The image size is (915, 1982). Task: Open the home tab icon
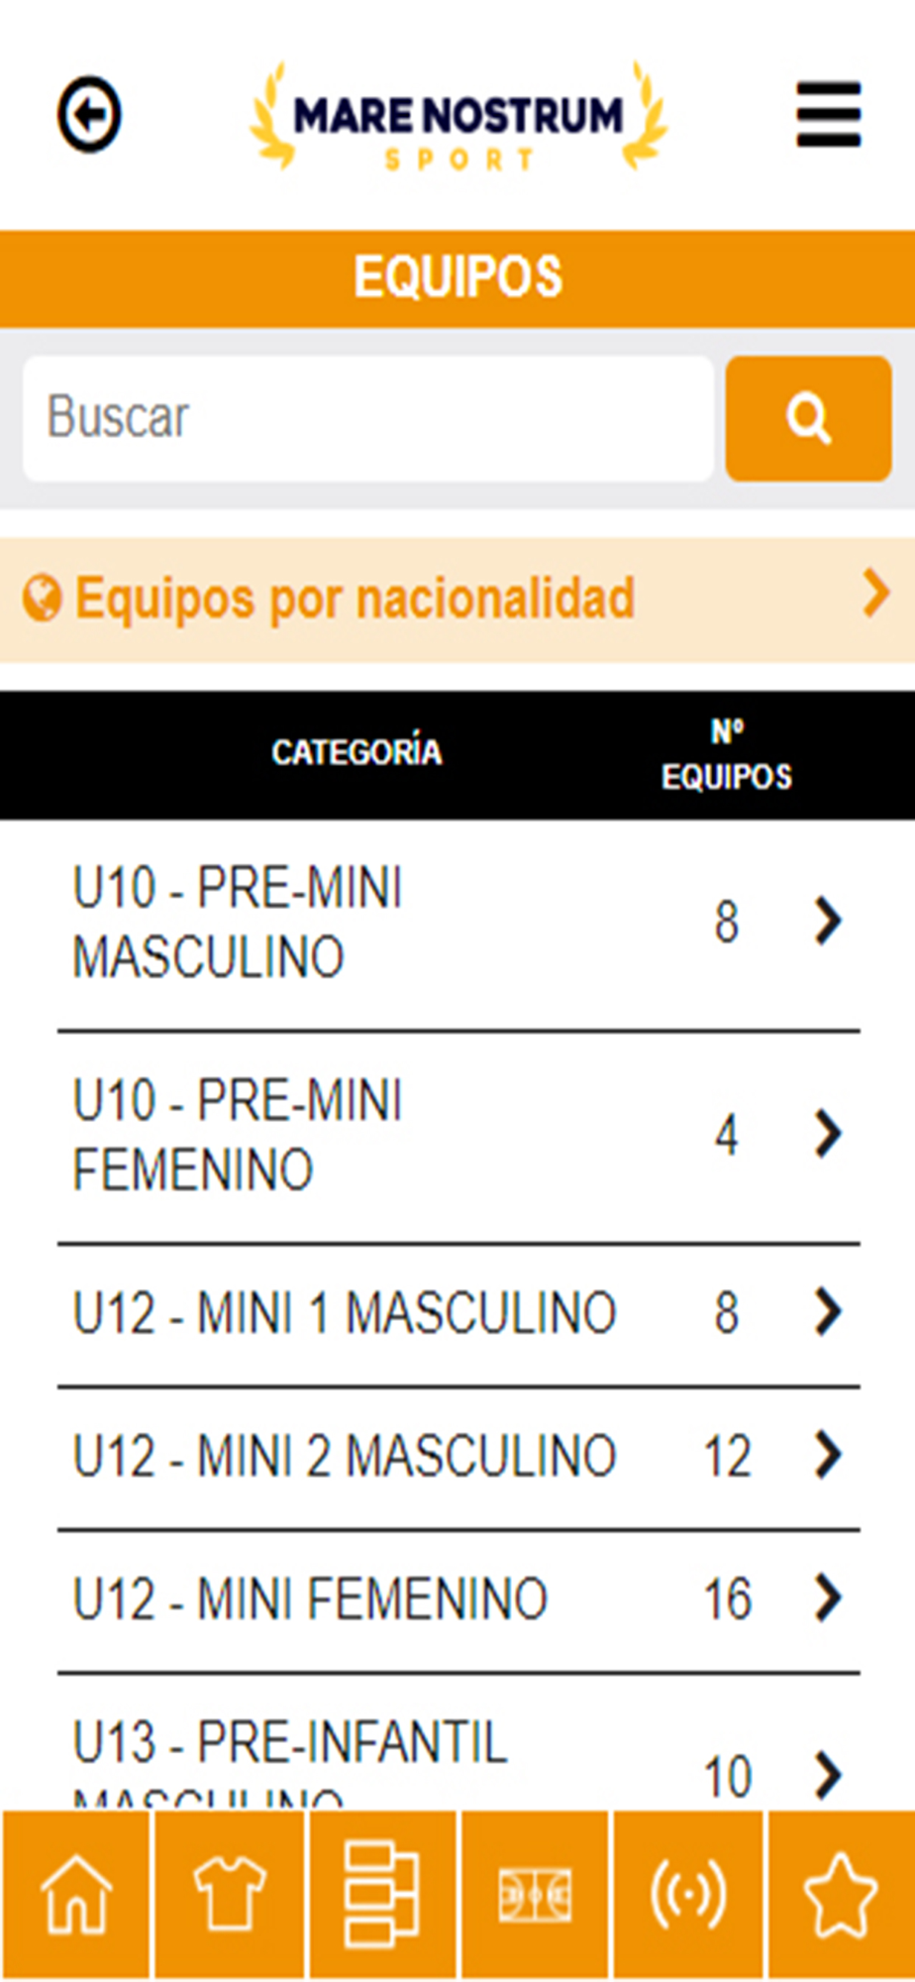point(76,1894)
